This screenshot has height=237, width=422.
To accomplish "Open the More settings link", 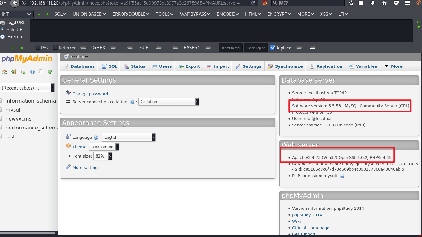I will [x=86, y=167].
